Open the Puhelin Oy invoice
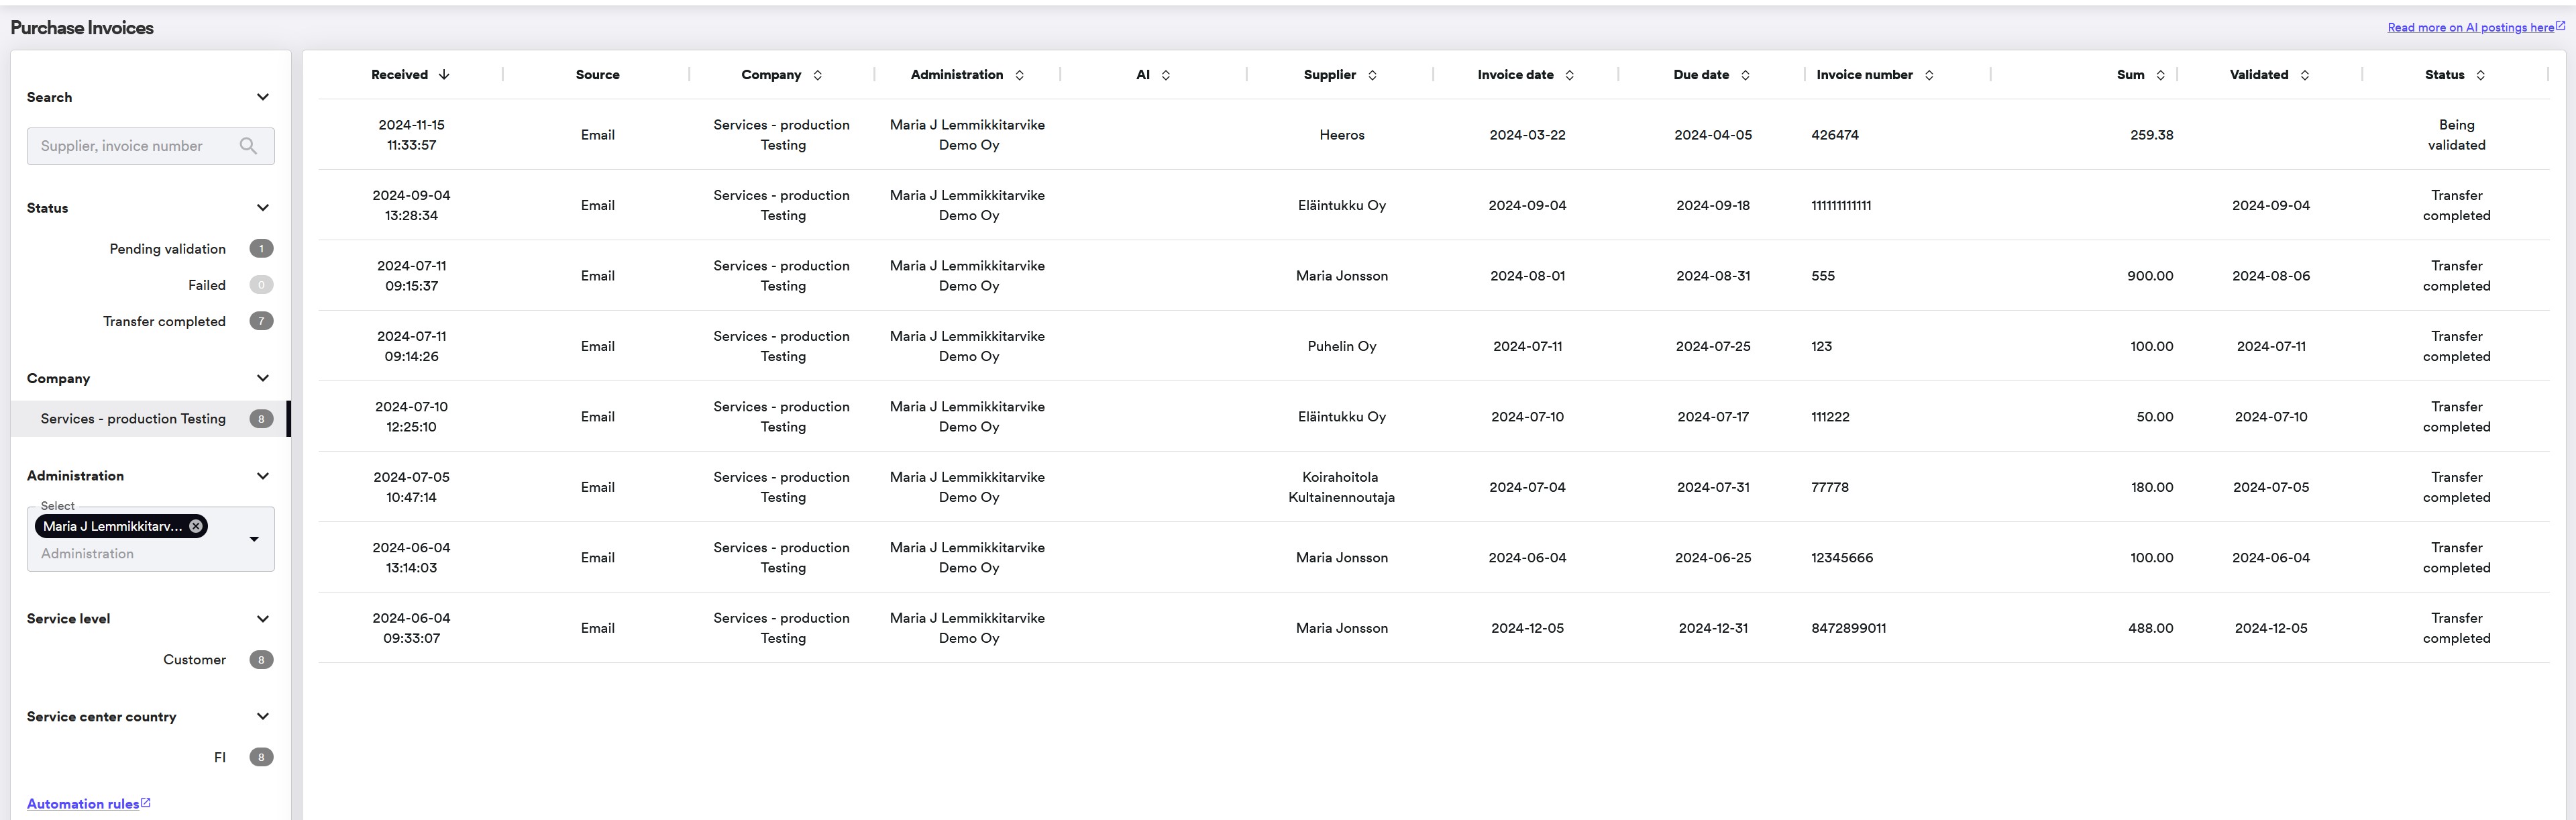Image resolution: width=2576 pixels, height=820 pixels. [x=1433, y=346]
